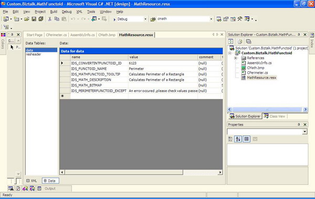Select the data table entry in Data Tables
Image resolution: width=315 pixels, height=199 pixels.
click(41, 50)
